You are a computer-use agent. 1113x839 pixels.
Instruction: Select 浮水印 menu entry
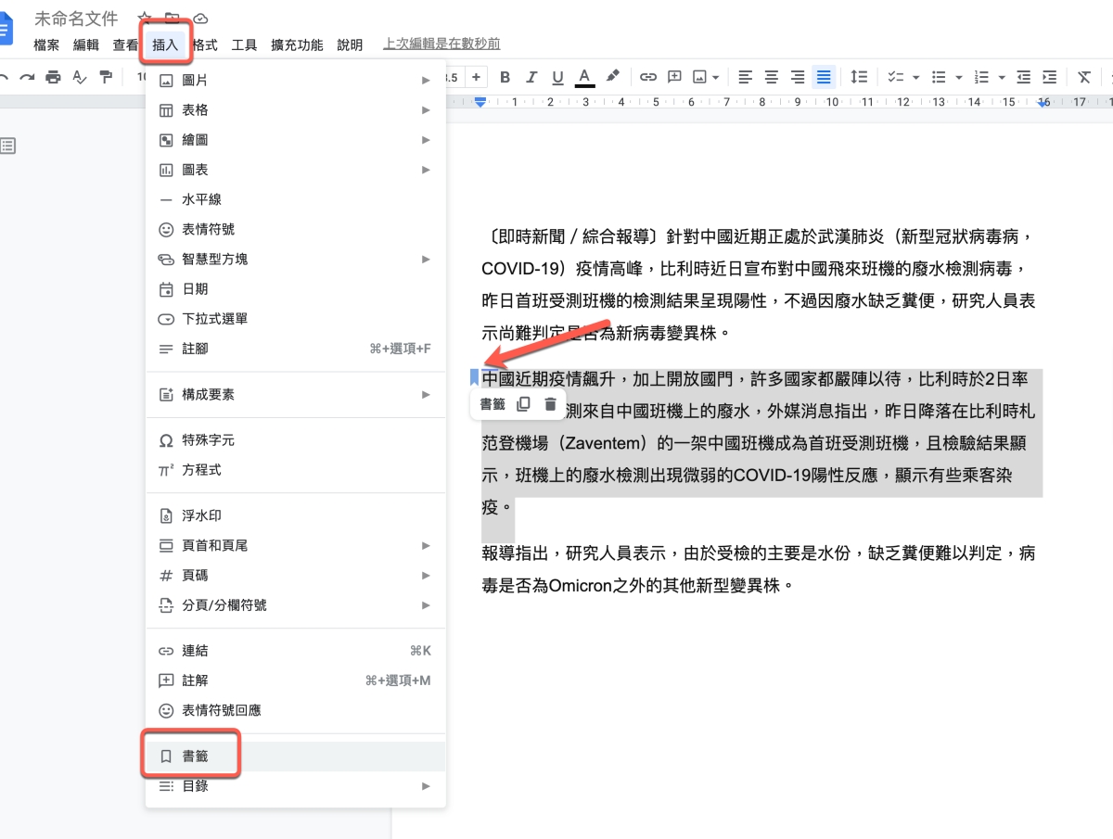[x=296, y=515]
